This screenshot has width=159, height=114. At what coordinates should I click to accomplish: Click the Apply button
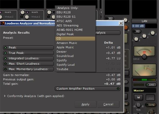(85, 104)
